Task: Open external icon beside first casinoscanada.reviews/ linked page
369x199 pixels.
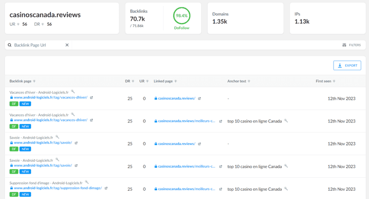Action: 199,99
